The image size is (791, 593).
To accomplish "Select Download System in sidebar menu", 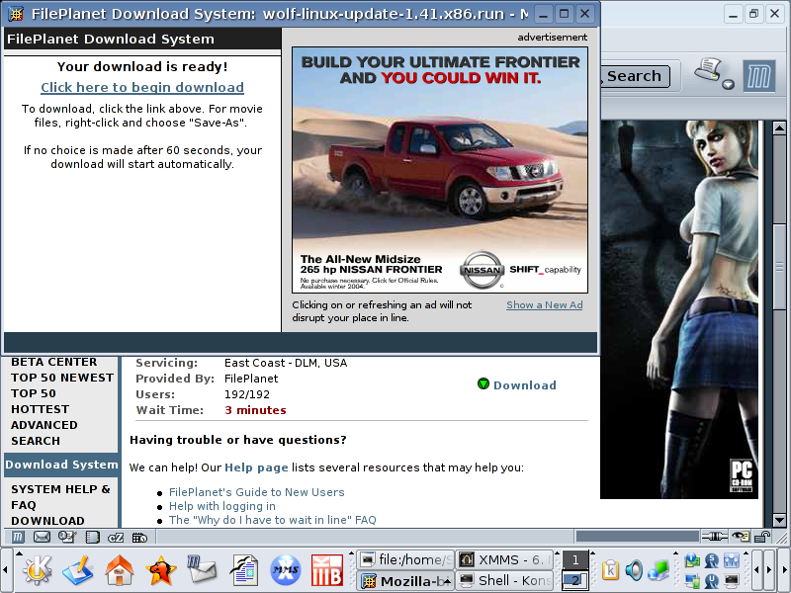I will (61, 465).
